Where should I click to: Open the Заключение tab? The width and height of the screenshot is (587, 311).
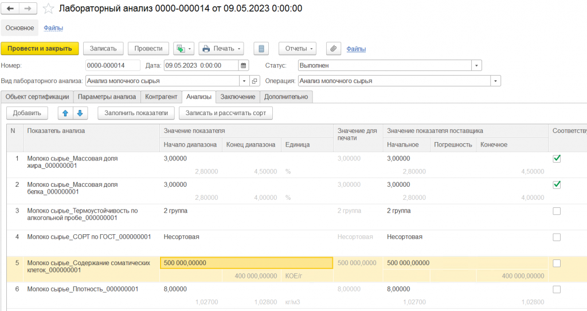(x=238, y=97)
